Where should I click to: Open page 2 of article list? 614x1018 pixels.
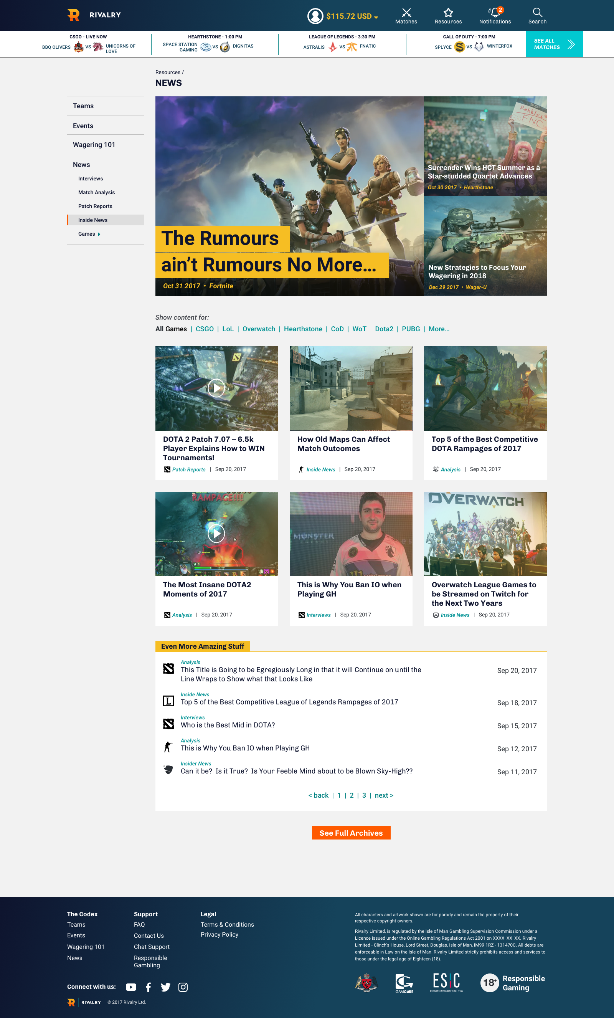click(352, 795)
